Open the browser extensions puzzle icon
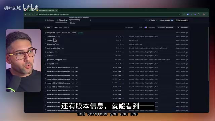 [x=199, y=14]
